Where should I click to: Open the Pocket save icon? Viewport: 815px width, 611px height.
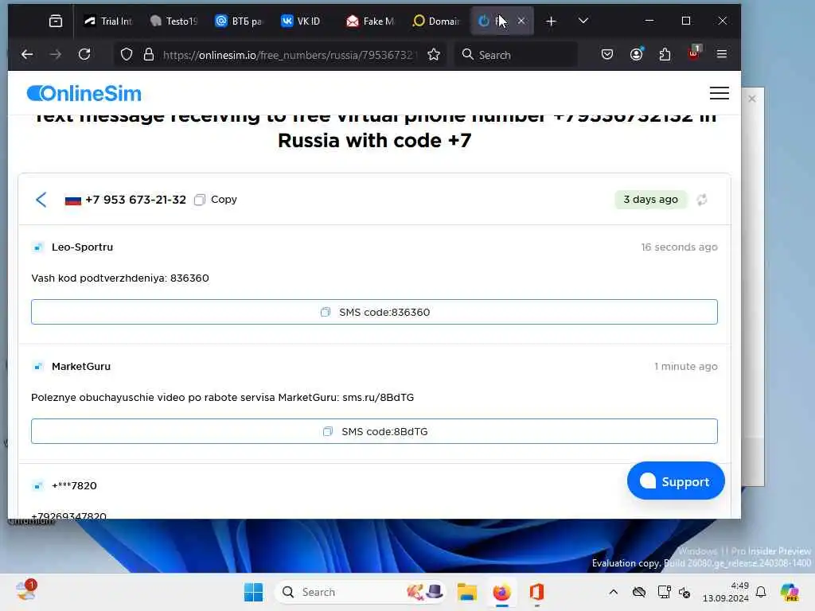[607, 54]
